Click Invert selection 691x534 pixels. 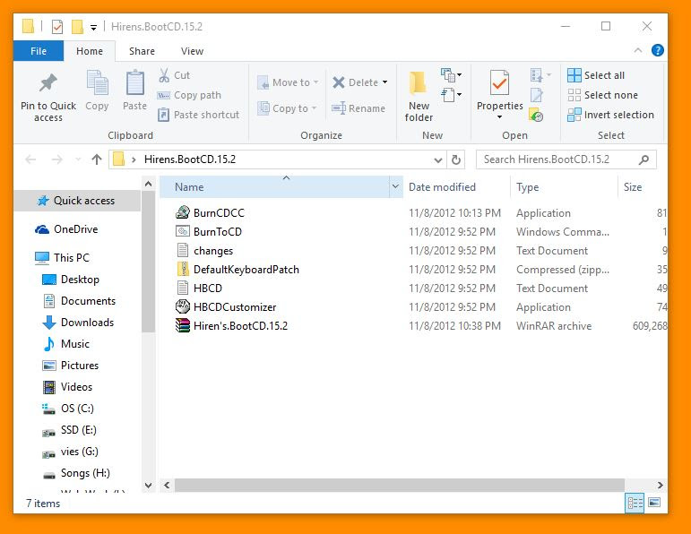pos(610,115)
